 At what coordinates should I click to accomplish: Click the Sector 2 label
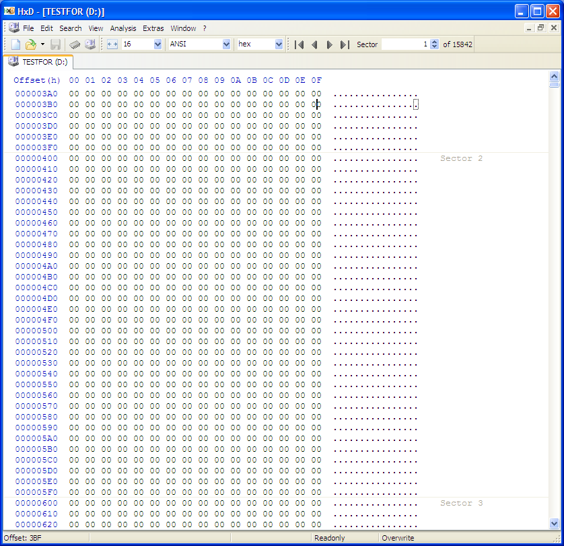point(462,158)
